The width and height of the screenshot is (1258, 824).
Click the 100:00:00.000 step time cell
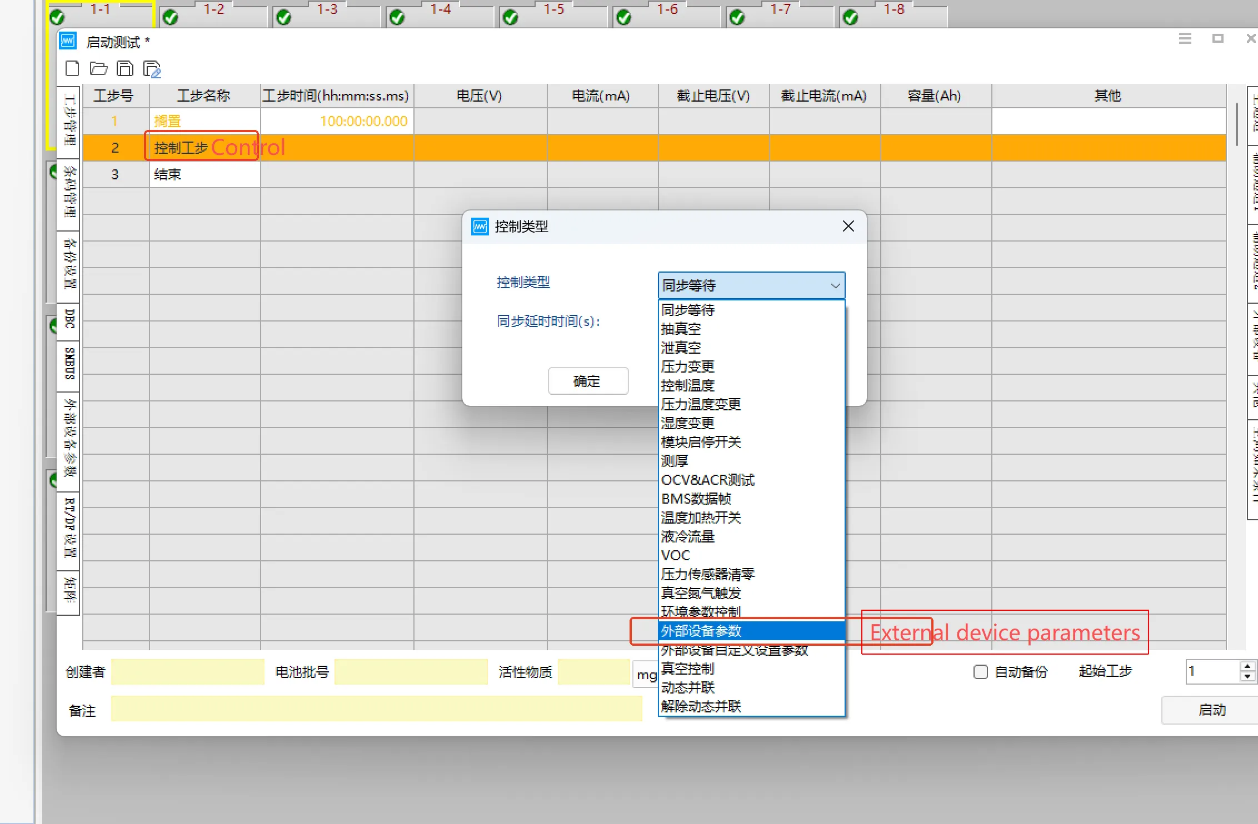pos(337,121)
